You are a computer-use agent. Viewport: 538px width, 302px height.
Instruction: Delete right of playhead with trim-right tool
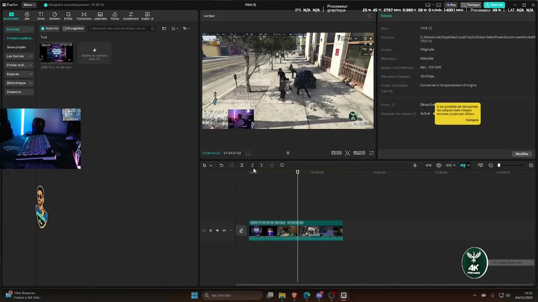tap(262, 165)
